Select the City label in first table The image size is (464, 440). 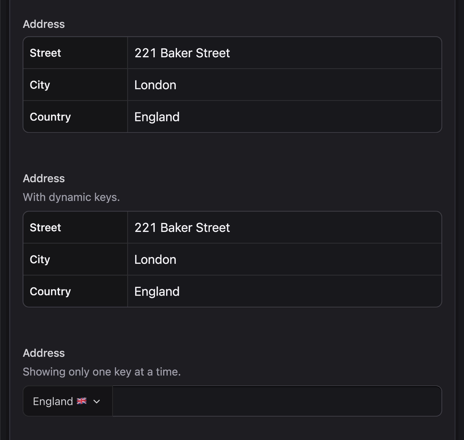(x=40, y=85)
